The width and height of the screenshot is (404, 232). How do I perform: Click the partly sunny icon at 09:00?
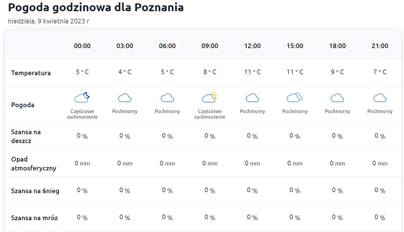[x=210, y=97]
